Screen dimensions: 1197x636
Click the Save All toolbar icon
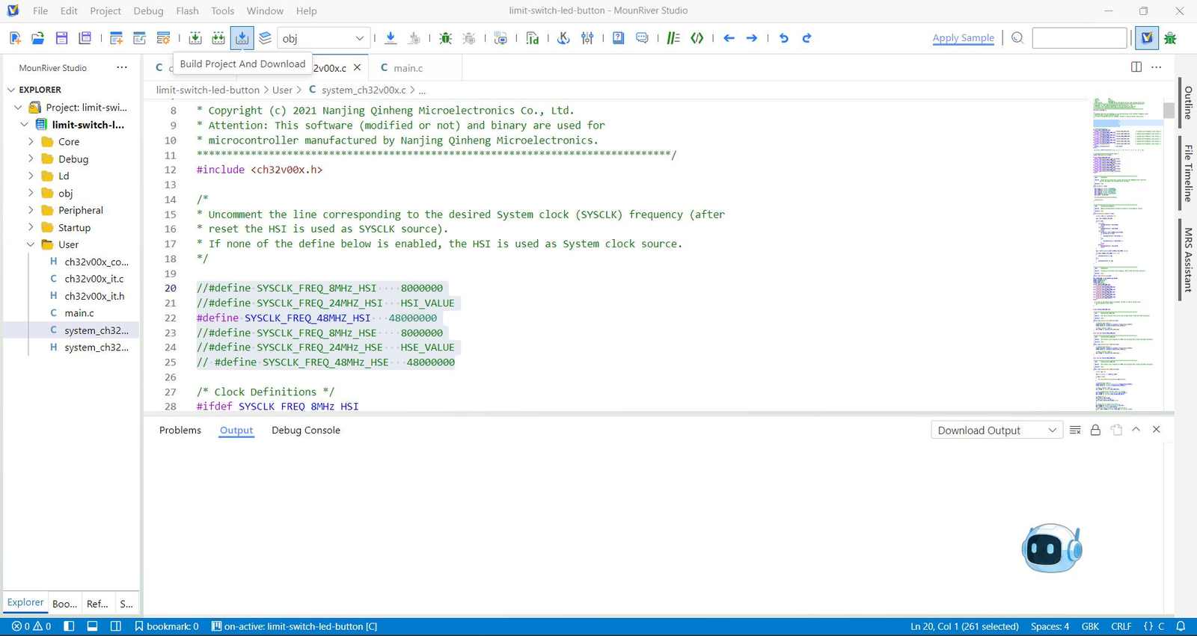pyautogui.click(x=85, y=38)
